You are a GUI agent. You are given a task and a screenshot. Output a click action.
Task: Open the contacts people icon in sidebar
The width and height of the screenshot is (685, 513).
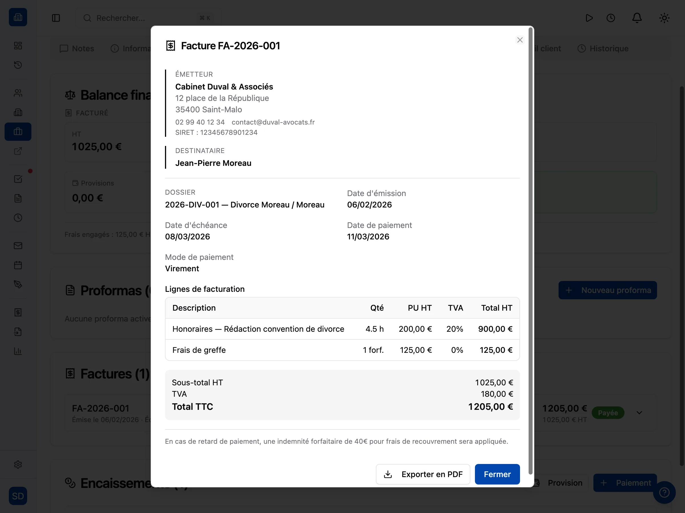pyautogui.click(x=18, y=93)
